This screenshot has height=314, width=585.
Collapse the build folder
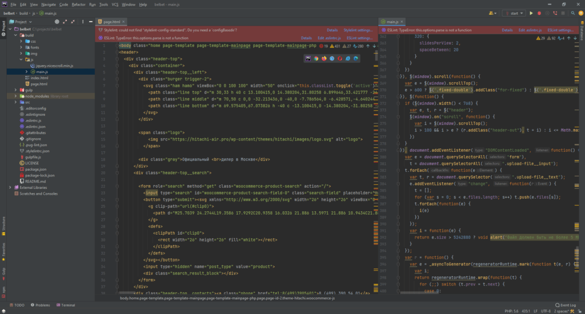(x=16, y=35)
